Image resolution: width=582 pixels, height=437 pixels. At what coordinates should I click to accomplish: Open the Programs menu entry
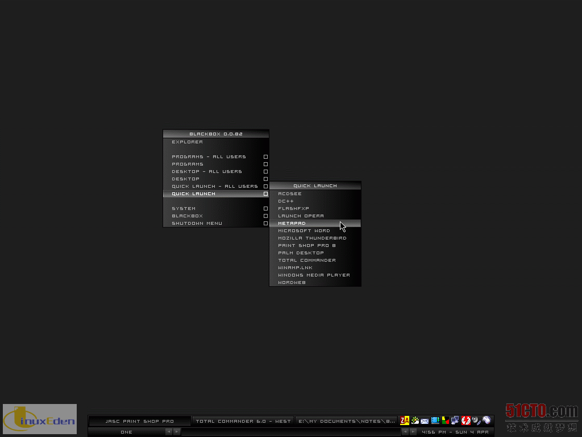(216, 164)
